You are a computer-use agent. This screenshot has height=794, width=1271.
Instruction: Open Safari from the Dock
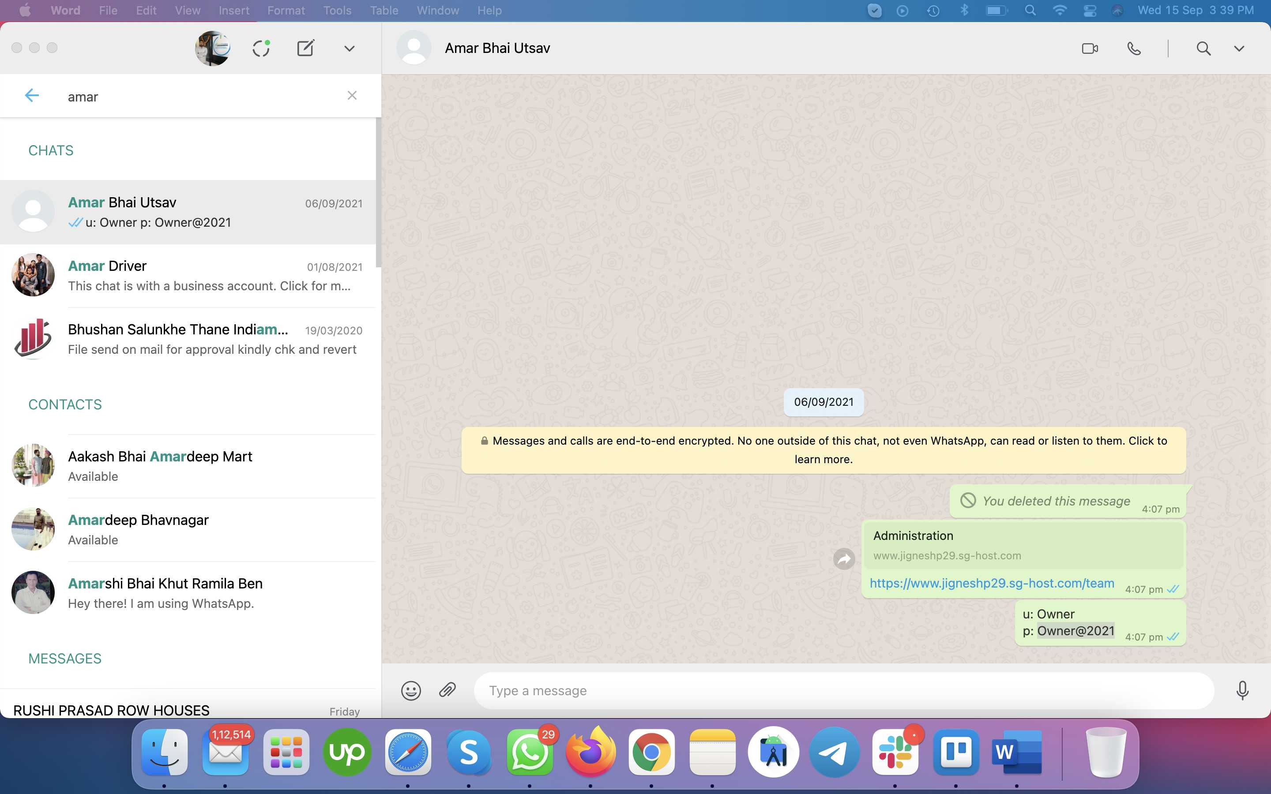tap(408, 753)
